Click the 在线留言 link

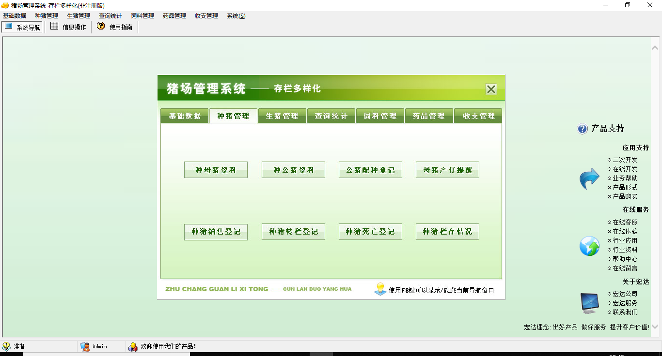625,268
